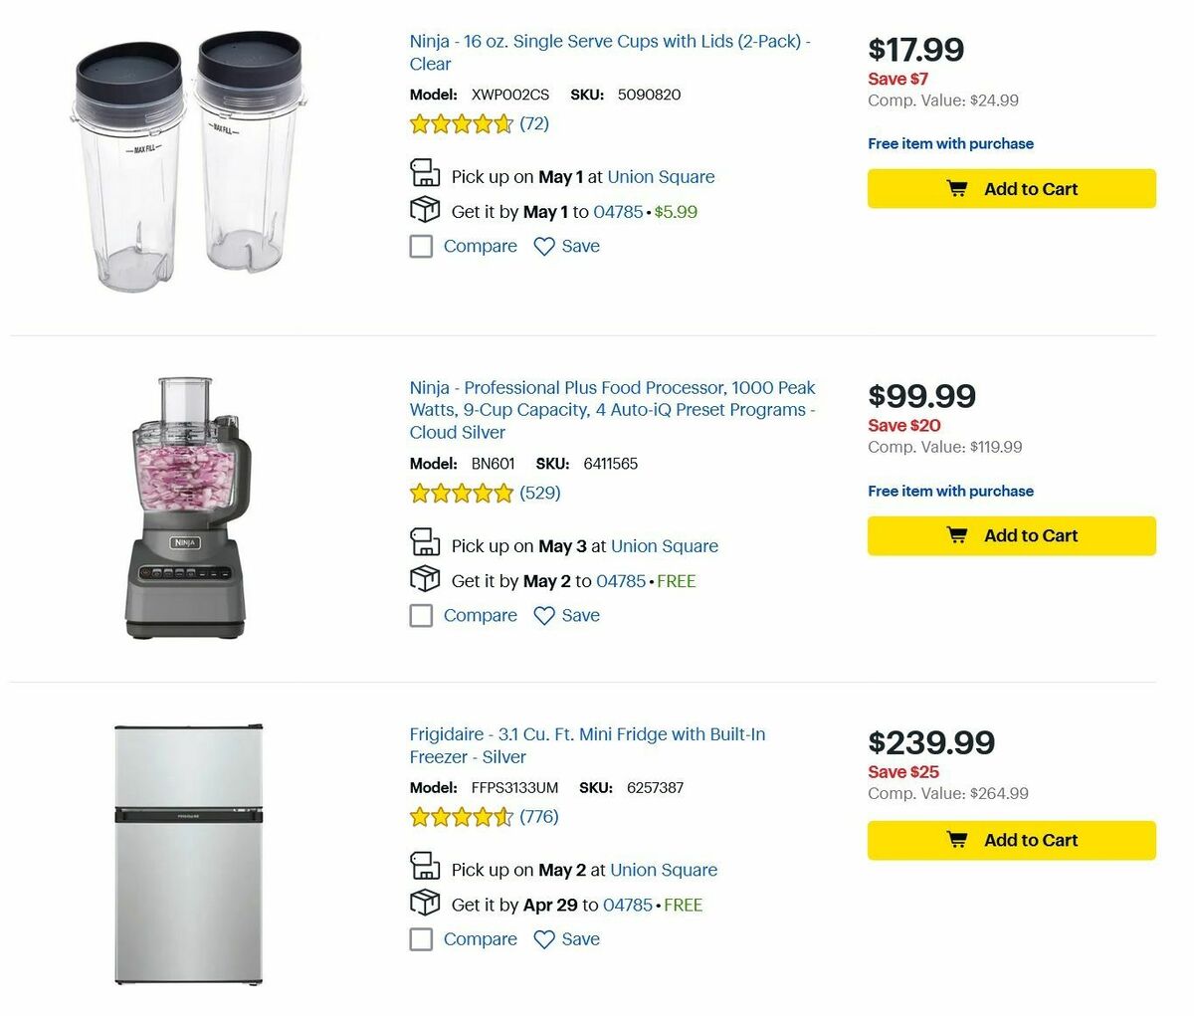Open the 776 reviews for Mini Fridge
Screen dimensions: 1194x1016
[x=539, y=817]
